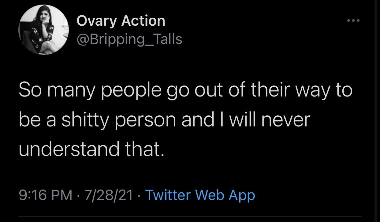
Task: Click the Ovary Action profile picture
Action: 43,30
